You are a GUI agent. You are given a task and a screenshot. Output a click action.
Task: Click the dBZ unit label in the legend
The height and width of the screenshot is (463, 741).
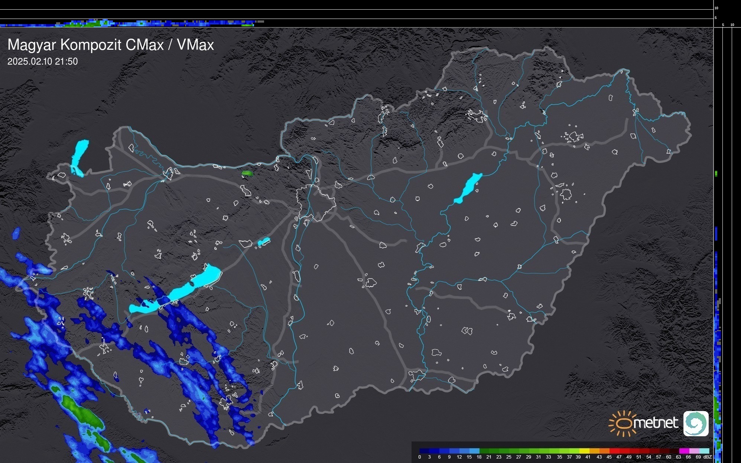point(707,457)
